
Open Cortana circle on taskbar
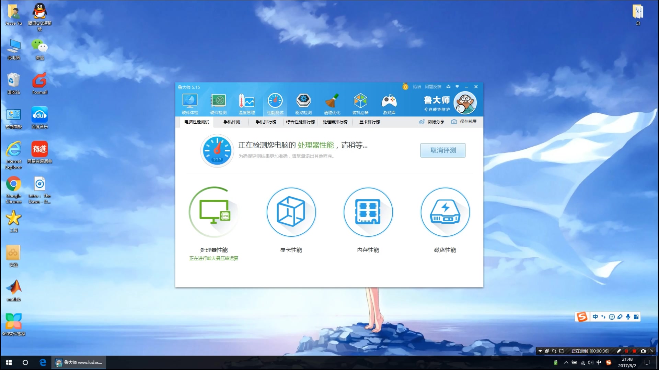[x=25, y=362]
